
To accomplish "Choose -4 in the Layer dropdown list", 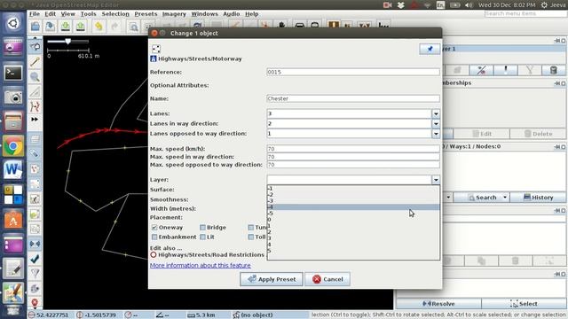I will 353,207.
